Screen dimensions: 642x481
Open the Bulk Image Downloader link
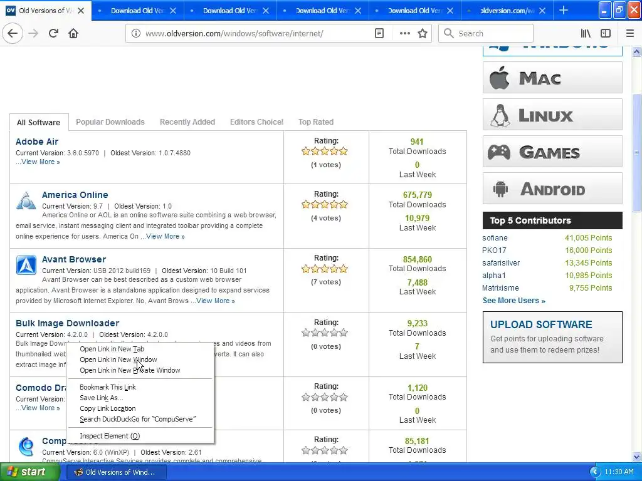67,323
